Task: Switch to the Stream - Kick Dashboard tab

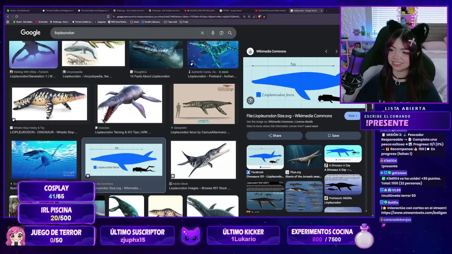Action: [22, 11]
